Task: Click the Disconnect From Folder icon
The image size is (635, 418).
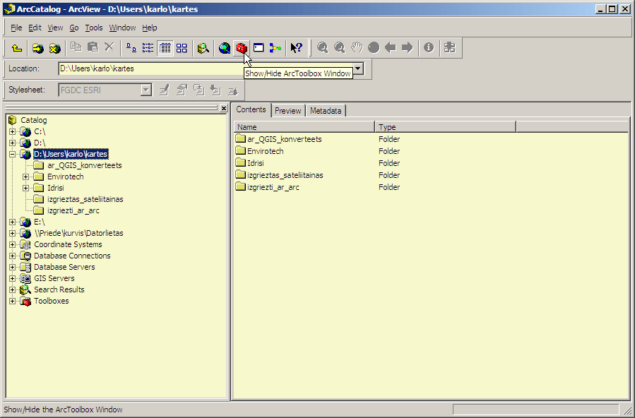Action: (x=54, y=48)
